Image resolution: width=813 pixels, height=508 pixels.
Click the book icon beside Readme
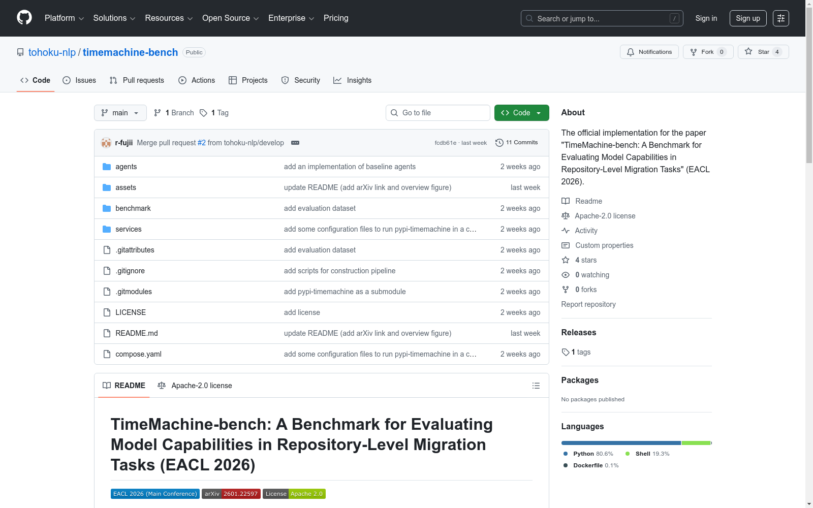(x=566, y=201)
